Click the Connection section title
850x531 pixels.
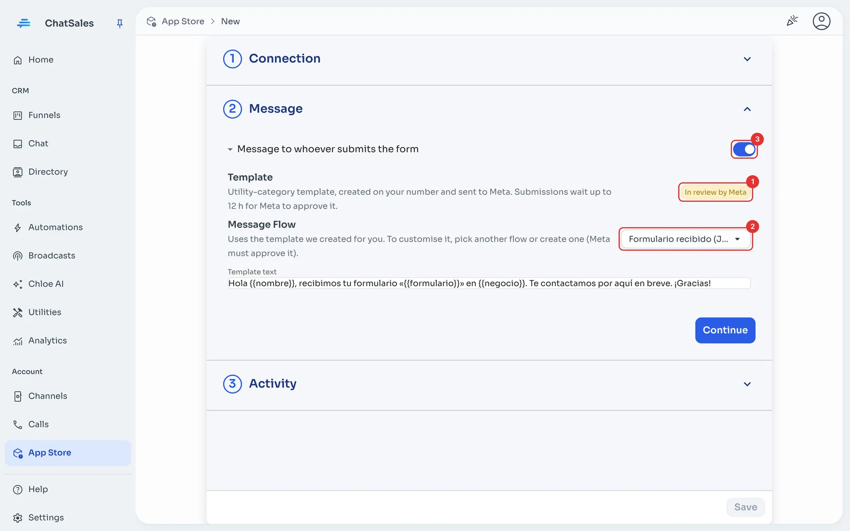point(285,58)
